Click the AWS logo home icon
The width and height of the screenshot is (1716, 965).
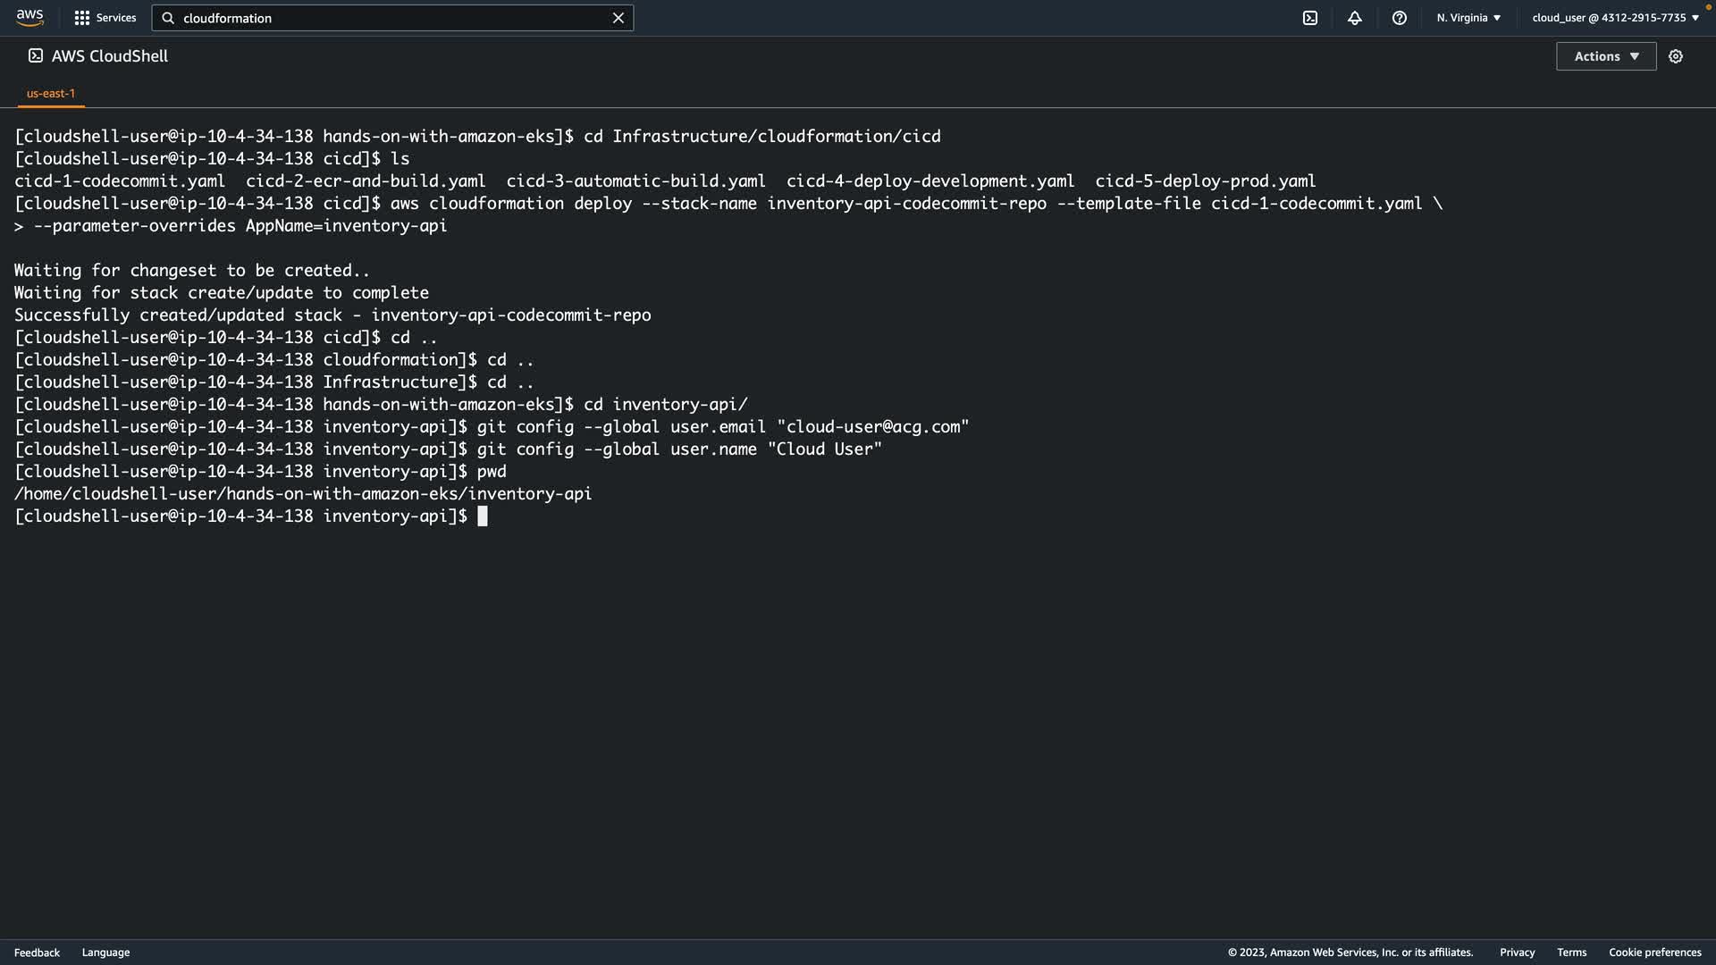(29, 18)
